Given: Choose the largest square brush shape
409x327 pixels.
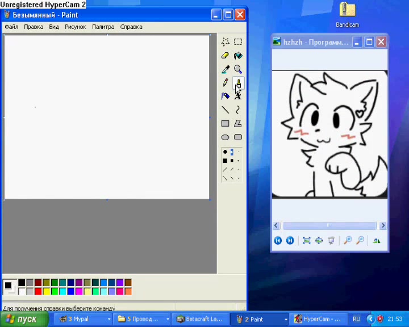Looking at the screenshot, I should [x=225, y=161].
